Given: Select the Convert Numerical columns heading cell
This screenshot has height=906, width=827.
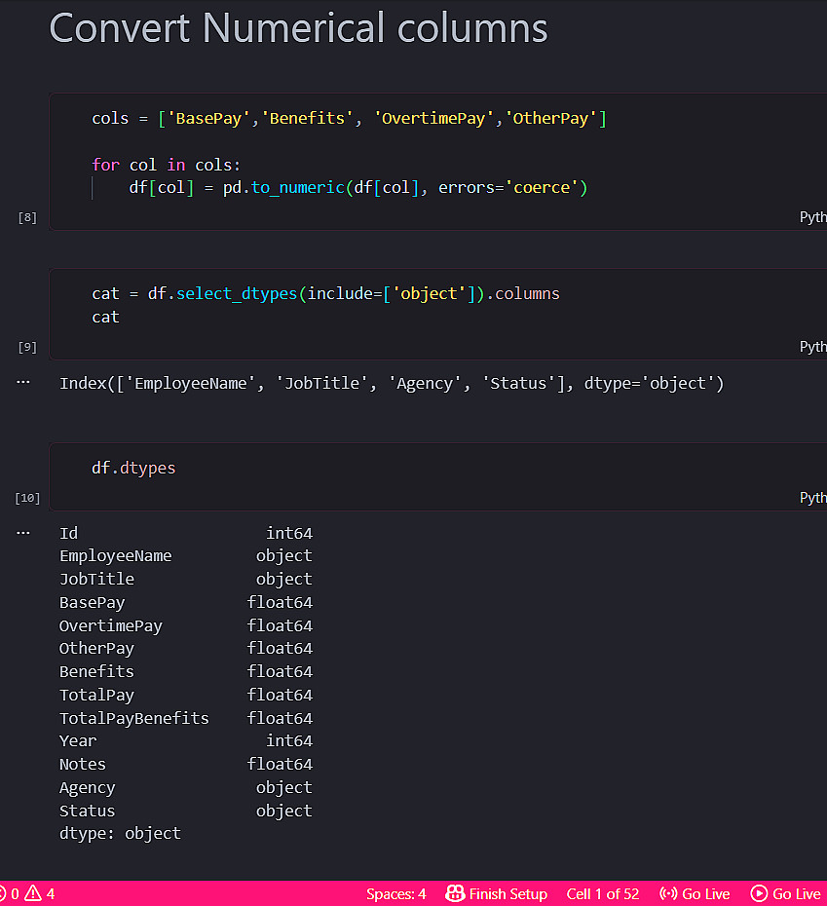Looking at the screenshot, I should pyautogui.click(x=298, y=28).
